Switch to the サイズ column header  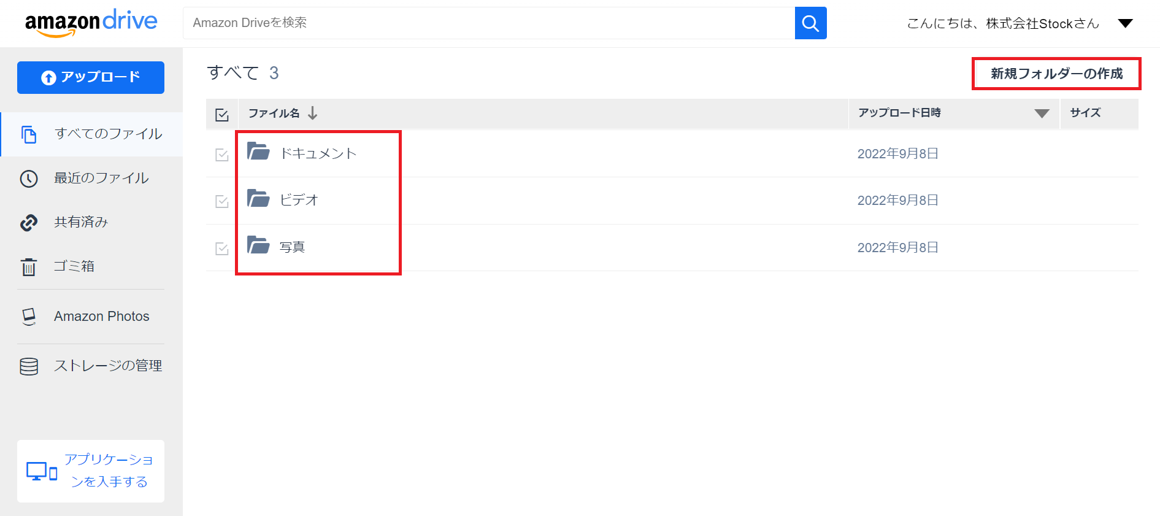[x=1083, y=113]
